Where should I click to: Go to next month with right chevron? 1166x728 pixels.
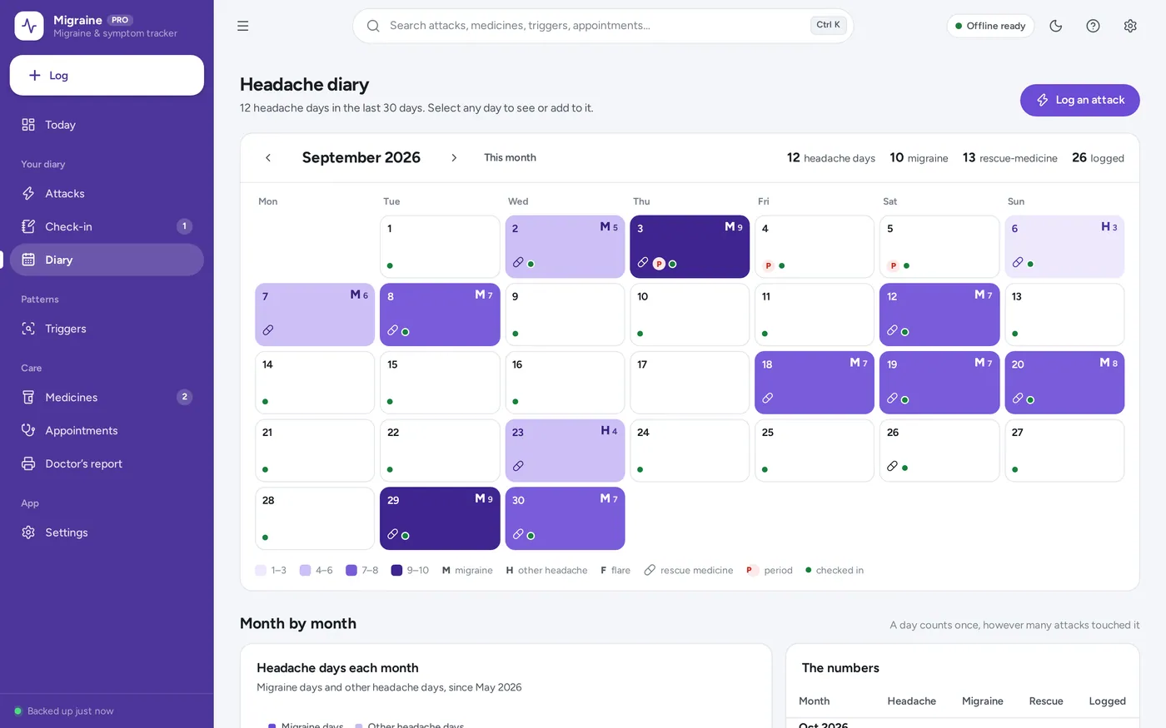click(454, 158)
